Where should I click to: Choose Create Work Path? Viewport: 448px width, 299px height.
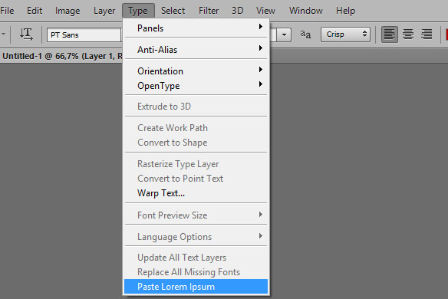196,128
